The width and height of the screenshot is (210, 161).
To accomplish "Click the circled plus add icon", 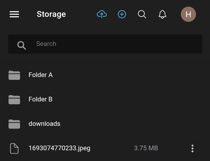I will click(122, 14).
